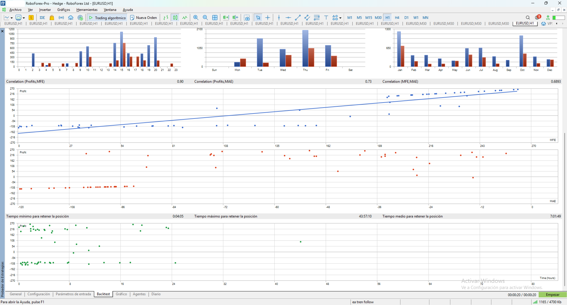Click the green LVL icon
The image size is (567, 305).
coord(548,18)
